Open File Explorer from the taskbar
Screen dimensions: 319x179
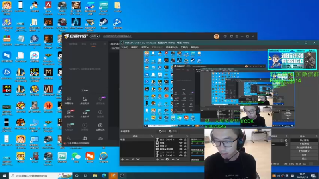[95, 175]
